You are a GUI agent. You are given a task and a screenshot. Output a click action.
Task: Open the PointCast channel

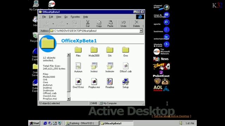coord(161,74)
